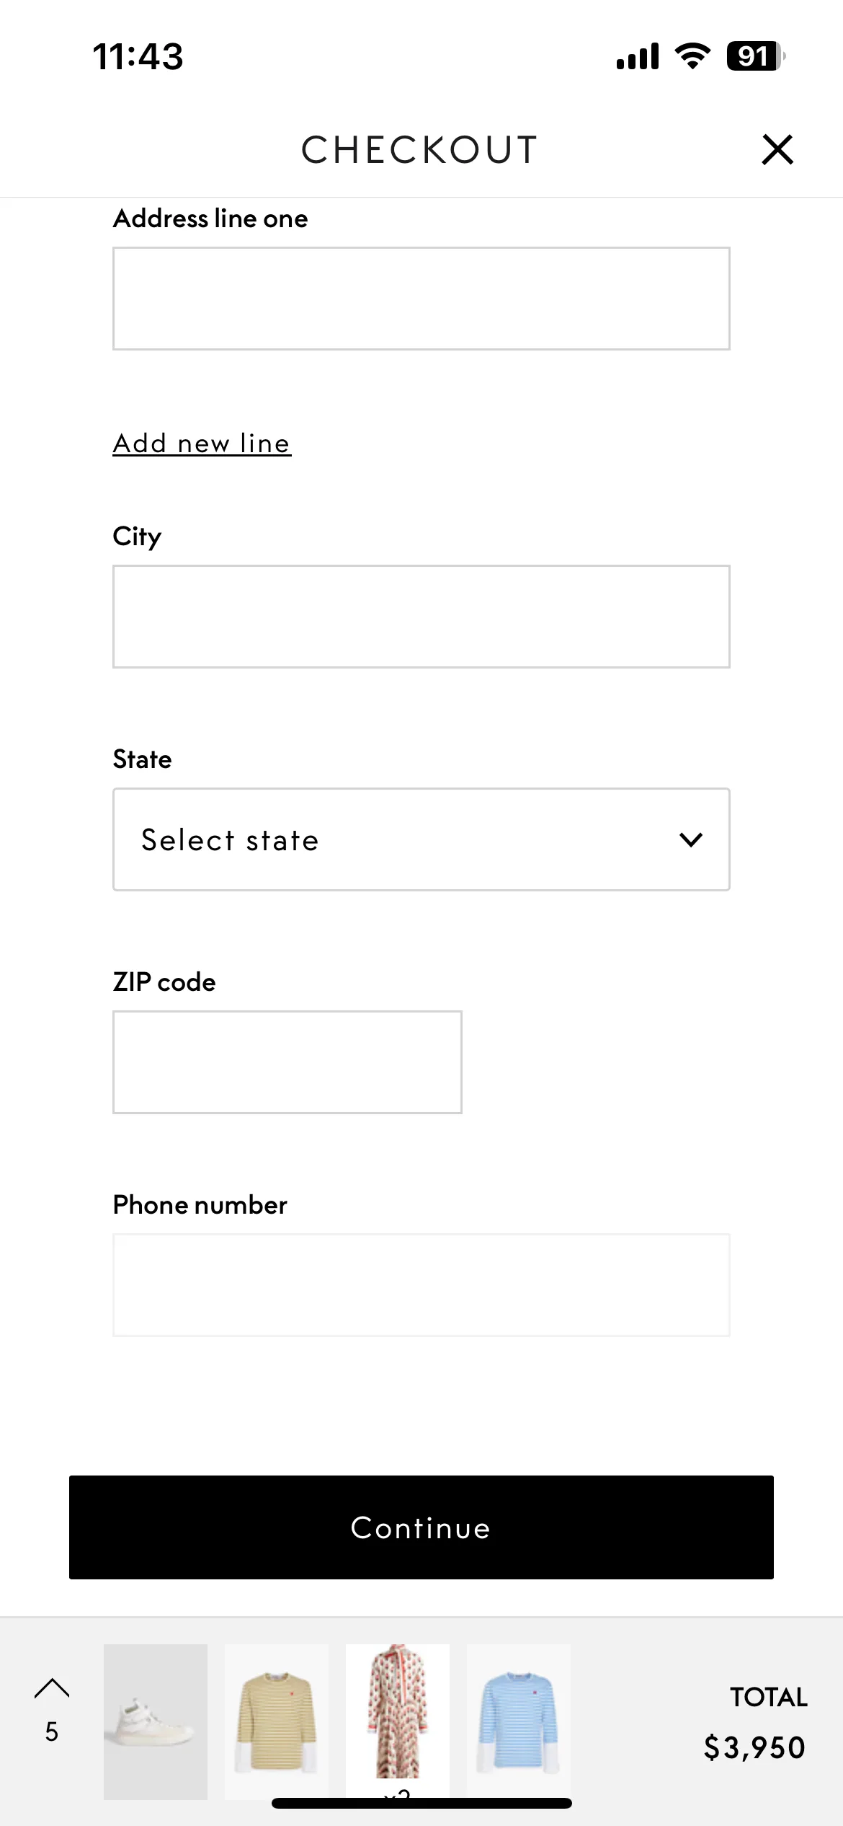View the floral dress cart thumbnail

click(x=398, y=1722)
